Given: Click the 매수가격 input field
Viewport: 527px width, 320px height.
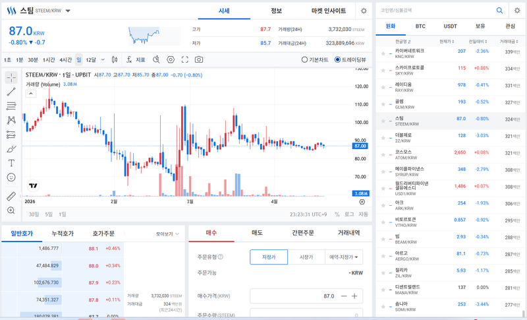Looking at the screenshot, I should tap(293, 296).
